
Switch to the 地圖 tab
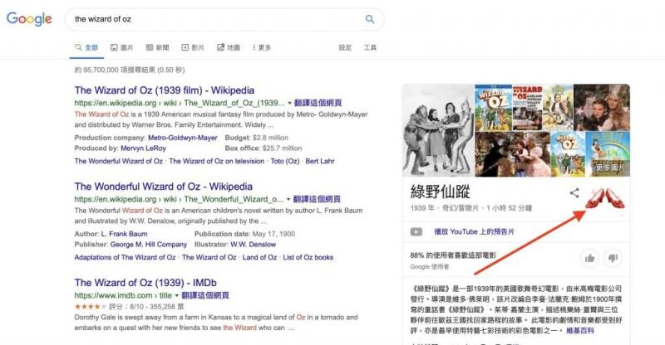point(229,47)
